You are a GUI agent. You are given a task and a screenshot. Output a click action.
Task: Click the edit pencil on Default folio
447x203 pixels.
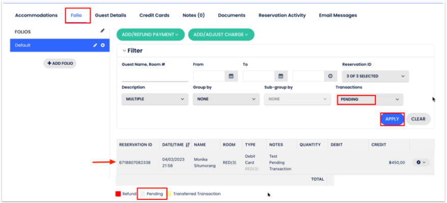click(95, 45)
